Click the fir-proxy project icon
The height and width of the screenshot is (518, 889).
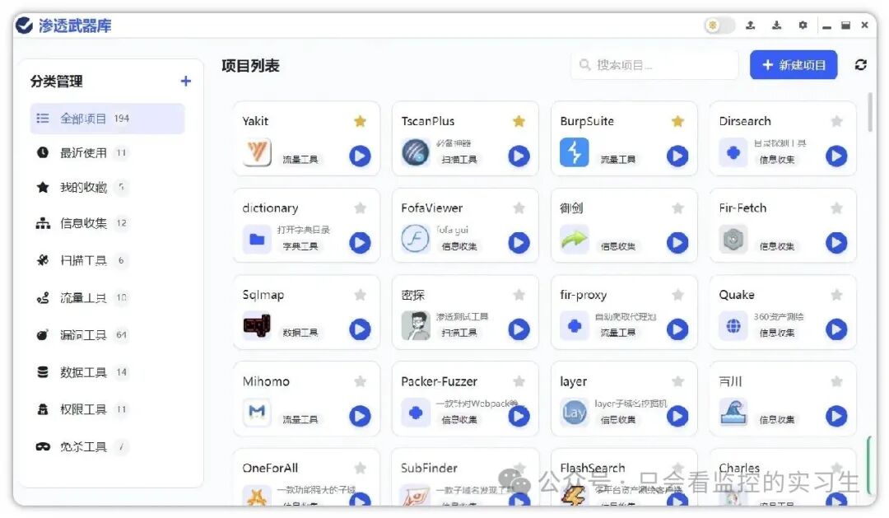pyautogui.click(x=575, y=325)
